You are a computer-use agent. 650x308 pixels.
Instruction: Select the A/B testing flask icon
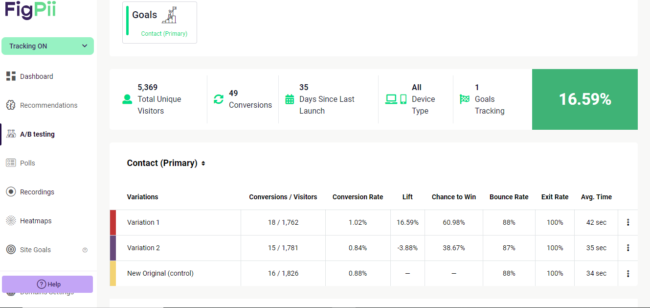(11, 134)
